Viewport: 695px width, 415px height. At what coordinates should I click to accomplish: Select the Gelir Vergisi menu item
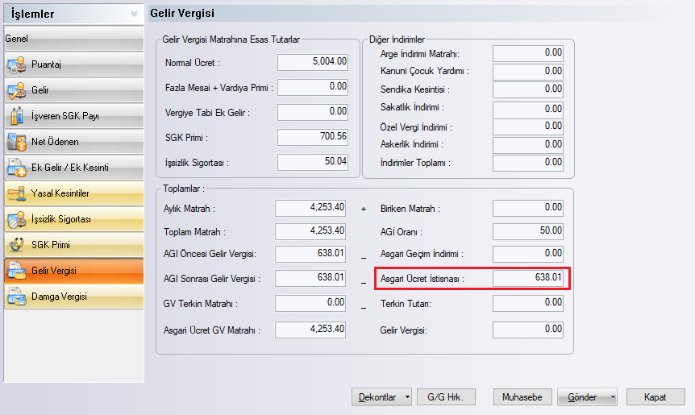pos(72,271)
